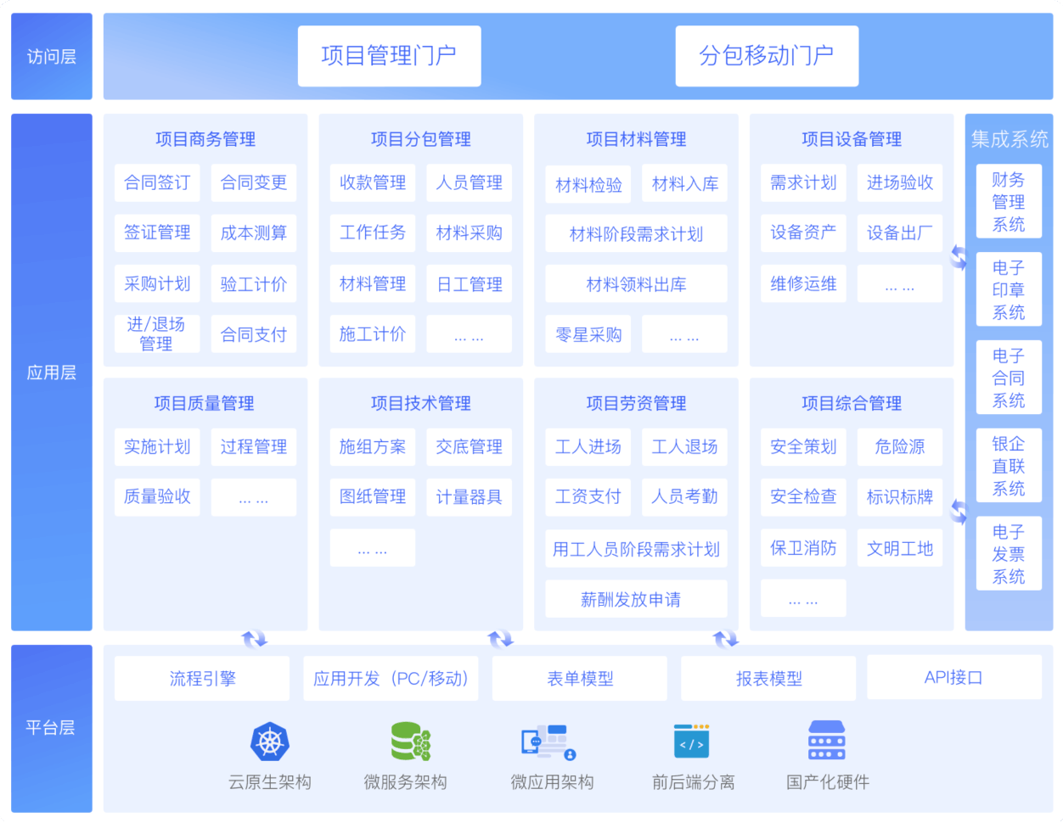Click the 材料检验 module
Image resolution: width=1063 pixels, height=823 pixels.
[x=588, y=185]
